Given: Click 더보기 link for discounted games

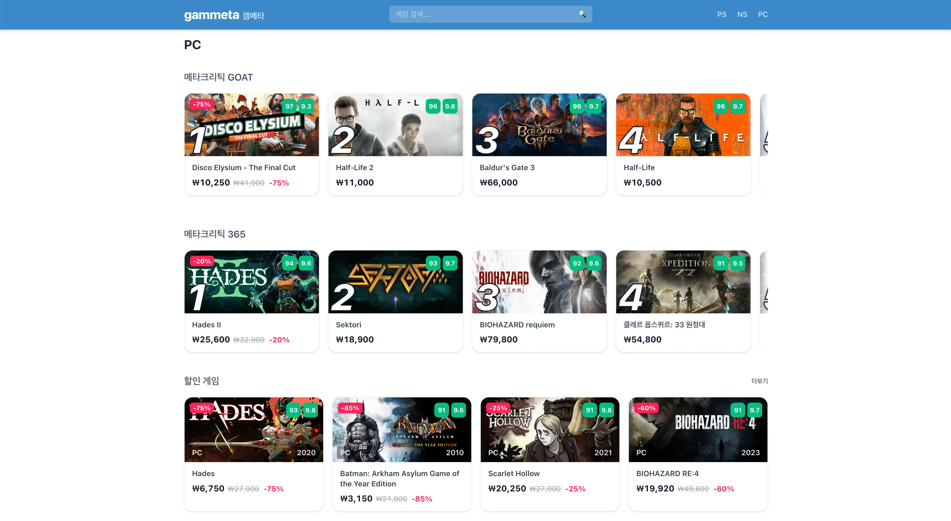Looking at the screenshot, I should coord(759,380).
